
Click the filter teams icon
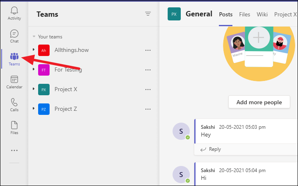tap(148, 13)
